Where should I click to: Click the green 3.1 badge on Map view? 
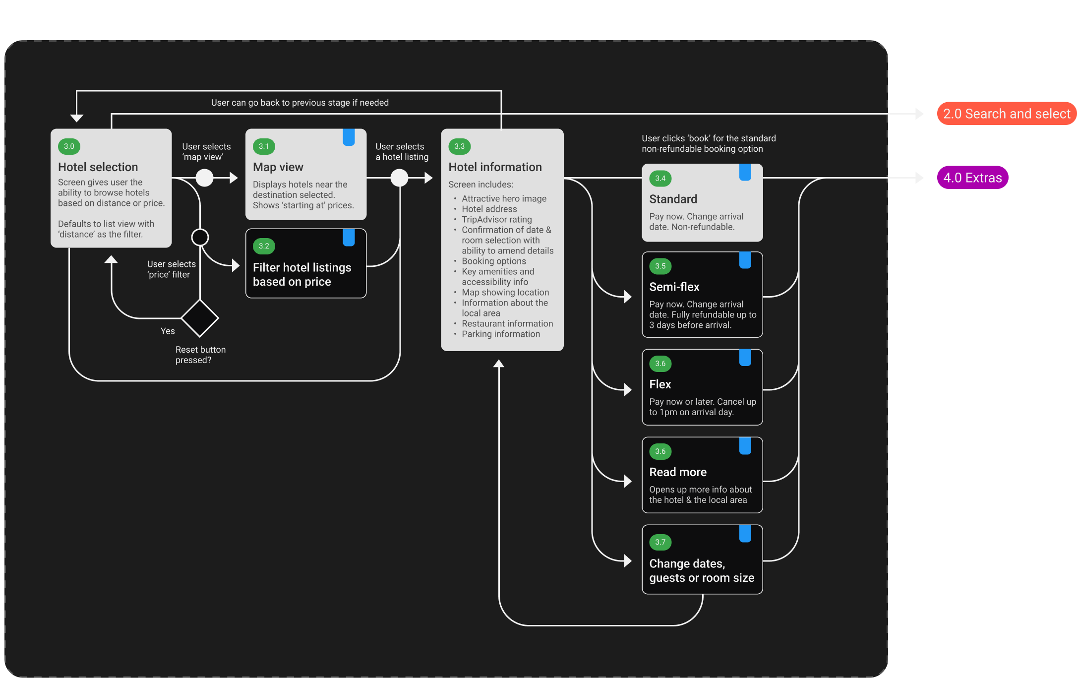tap(264, 146)
